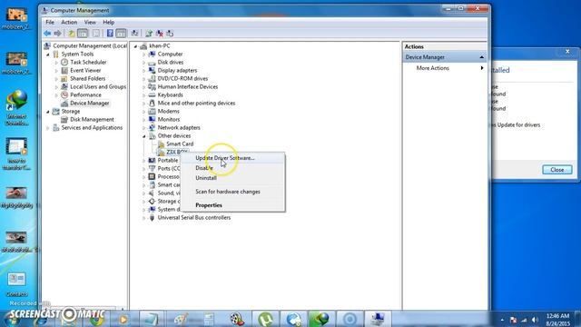The image size is (581, 327).
Task: Click the volume icon in system tray
Action: pyautogui.click(x=535, y=320)
